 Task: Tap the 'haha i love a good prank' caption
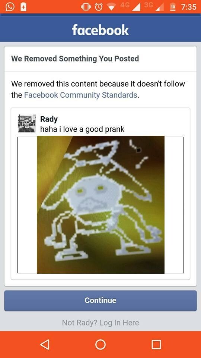(82, 129)
